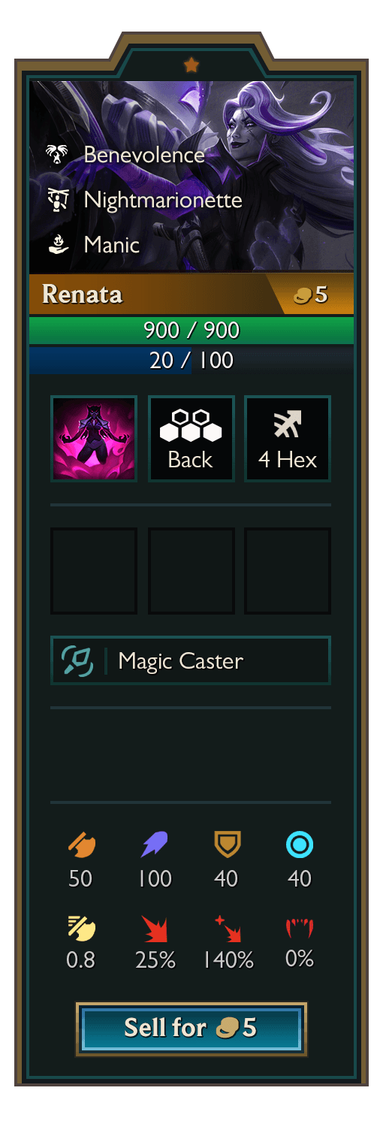The height and width of the screenshot is (1127, 383).
Task: Click the attack speed stat icon
Action: click(x=80, y=928)
